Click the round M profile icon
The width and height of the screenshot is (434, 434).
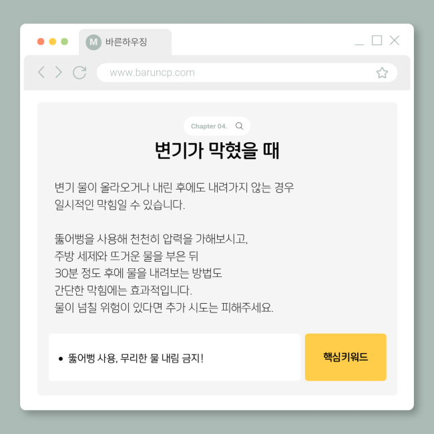pos(93,42)
